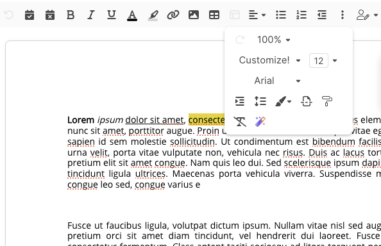This screenshot has width=381, height=246.
Task: Click the Redo arrow in the overflow panel
Action: click(240, 40)
